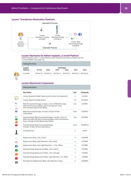
Task: Click the 'Description' column header
Action: (27, 93)
